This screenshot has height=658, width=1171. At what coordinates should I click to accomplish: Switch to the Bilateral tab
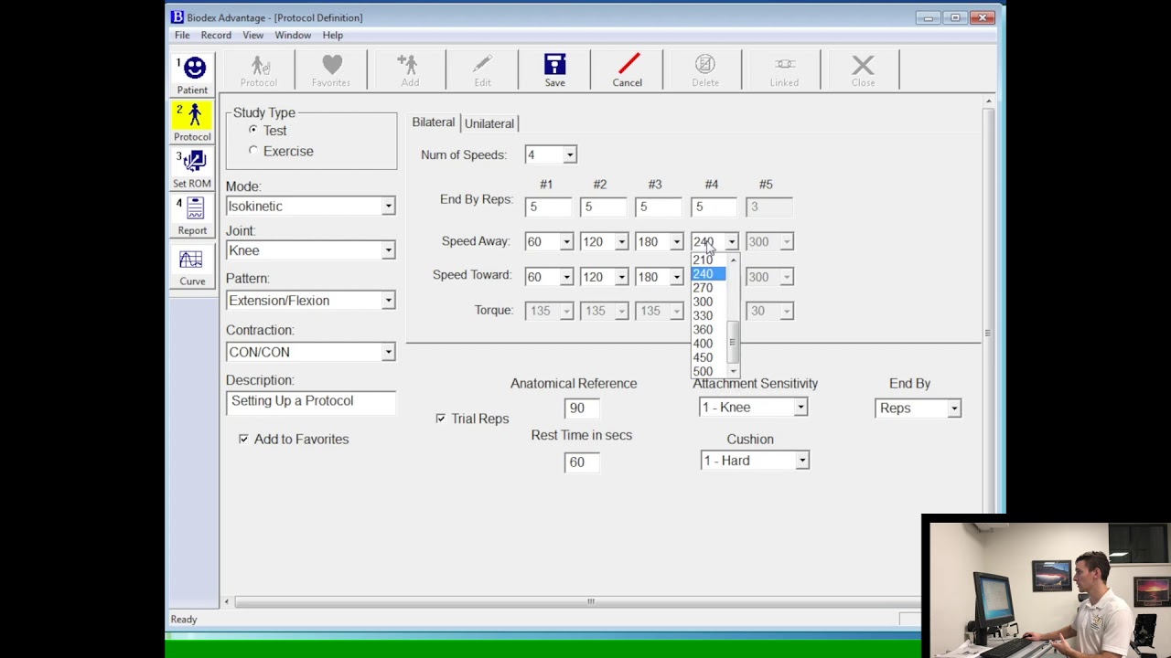coord(433,122)
